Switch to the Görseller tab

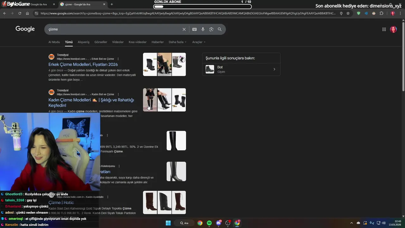(101, 42)
